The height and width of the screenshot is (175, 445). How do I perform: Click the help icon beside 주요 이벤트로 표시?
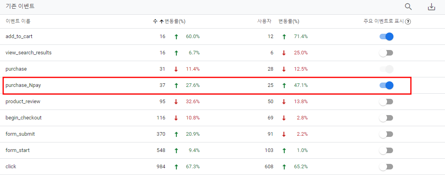(408, 21)
